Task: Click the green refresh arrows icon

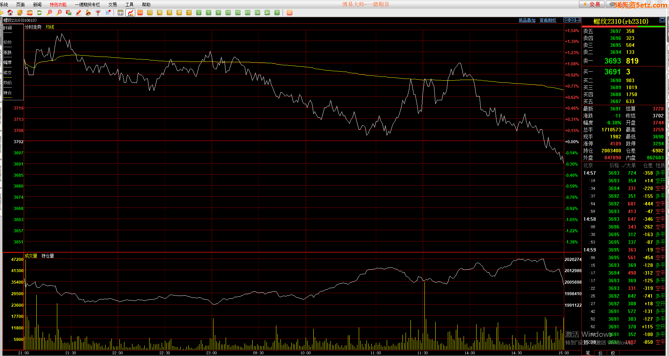Action: click(x=39, y=13)
